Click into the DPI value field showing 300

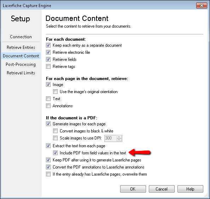pos(111,138)
